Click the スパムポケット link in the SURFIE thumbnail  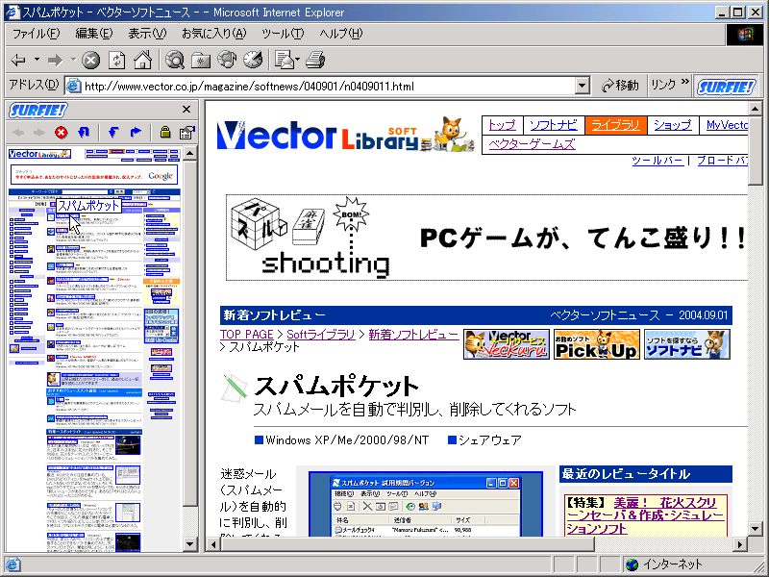(67, 215)
